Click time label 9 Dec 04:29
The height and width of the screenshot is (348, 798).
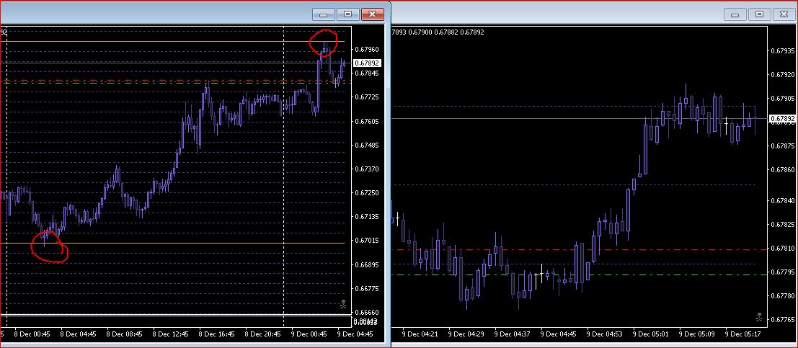tap(466, 335)
